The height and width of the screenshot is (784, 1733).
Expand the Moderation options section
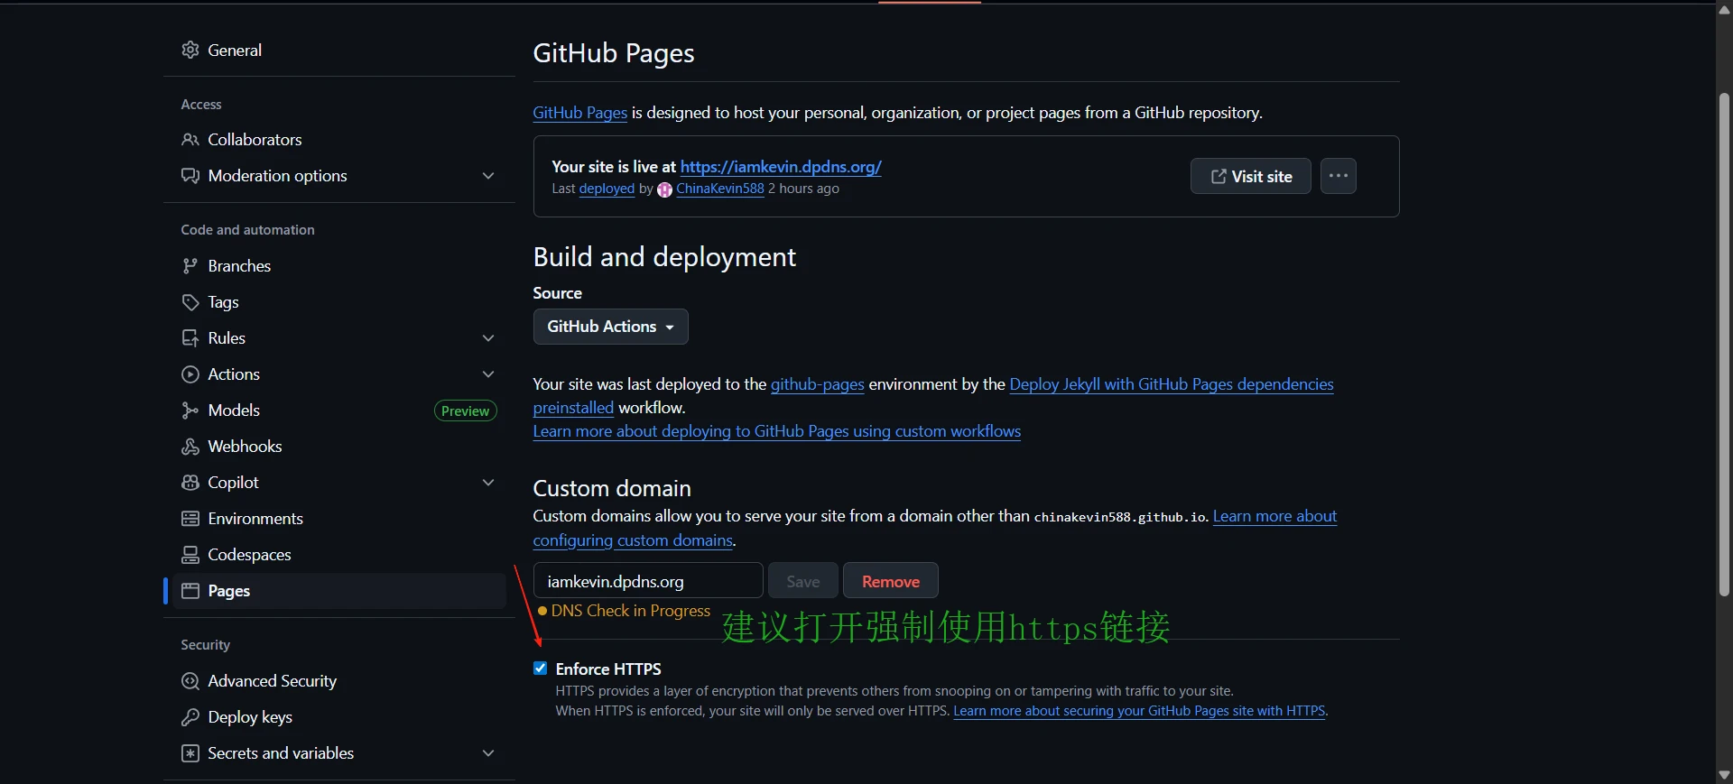tap(488, 176)
